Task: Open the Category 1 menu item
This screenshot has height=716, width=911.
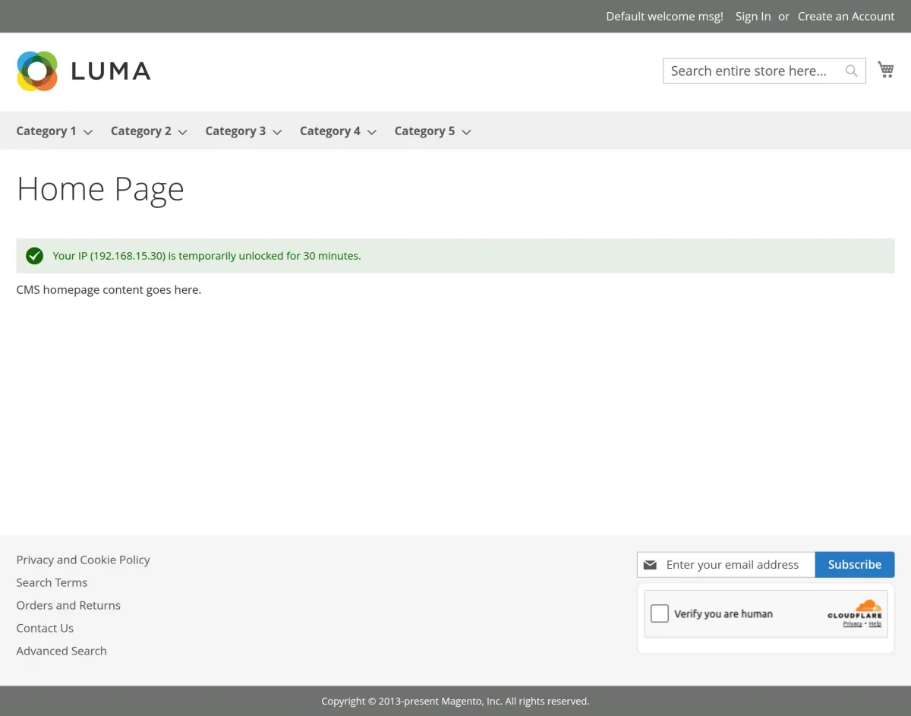Action: coord(46,131)
